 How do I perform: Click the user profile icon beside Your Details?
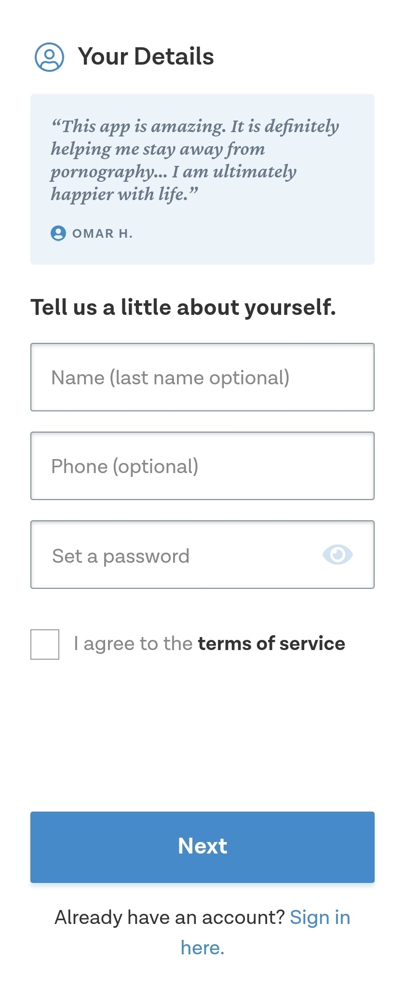coord(50,56)
